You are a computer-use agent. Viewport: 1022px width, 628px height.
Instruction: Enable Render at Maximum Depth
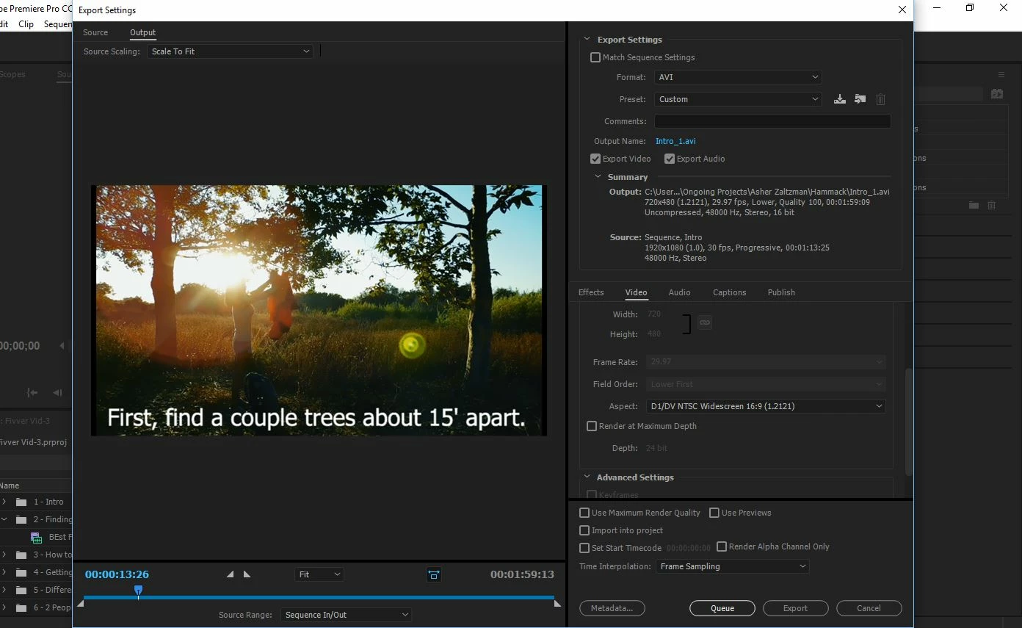pyautogui.click(x=592, y=426)
